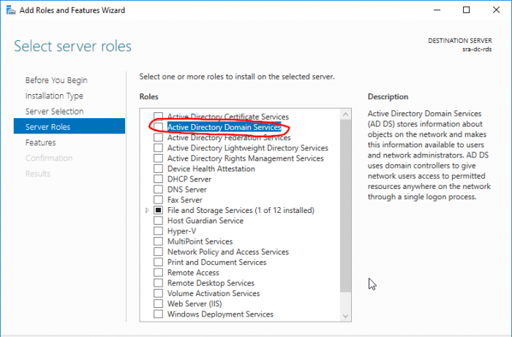The width and height of the screenshot is (512, 337).
Task: Select the Remote Desktop Services label
Action: tap(211, 283)
